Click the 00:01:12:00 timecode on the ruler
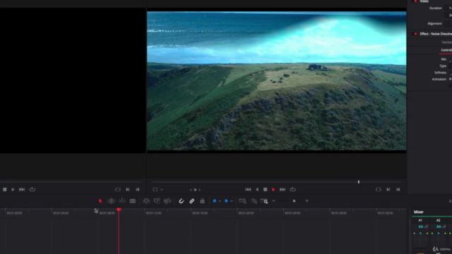The width and height of the screenshot is (452, 254). (x=153, y=213)
